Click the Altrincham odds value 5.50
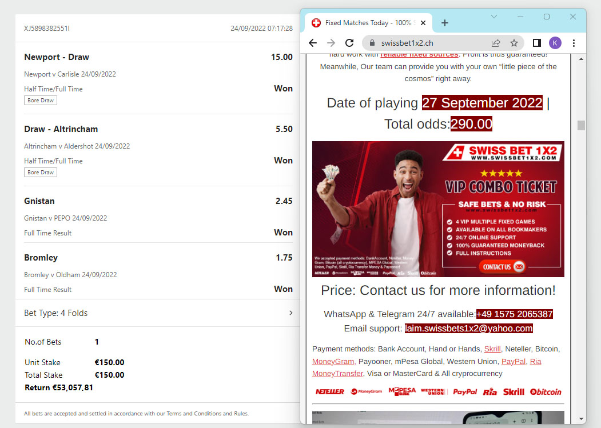This screenshot has width=601, height=428. [x=284, y=129]
